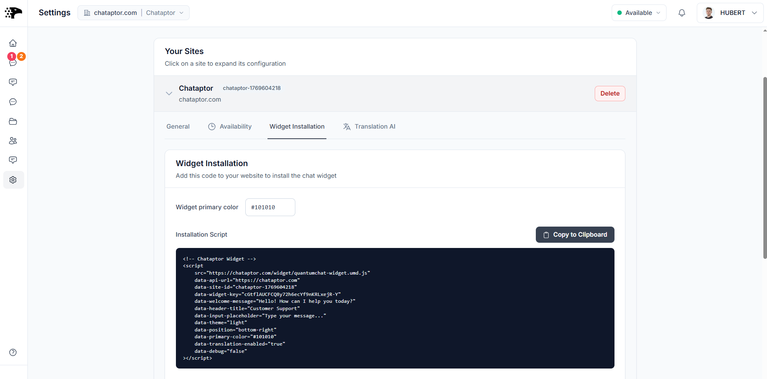Open the team members icon in the sidebar
Image resolution: width=767 pixels, height=379 pixels.
coord(13,141)
